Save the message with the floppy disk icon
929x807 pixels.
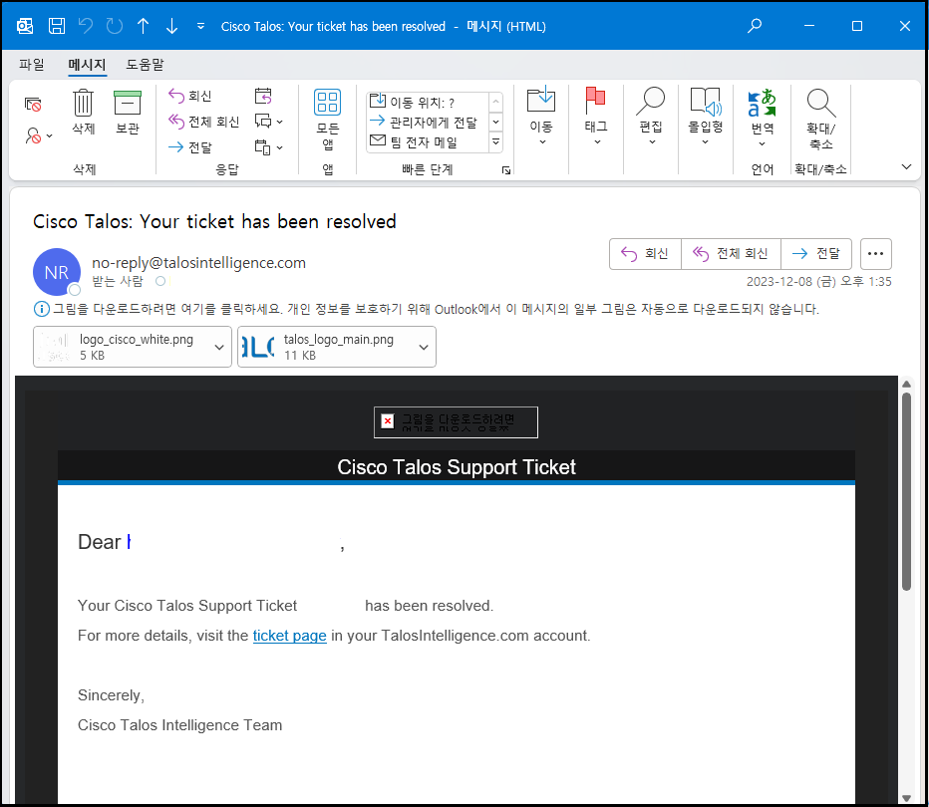(x=57, y=26)
